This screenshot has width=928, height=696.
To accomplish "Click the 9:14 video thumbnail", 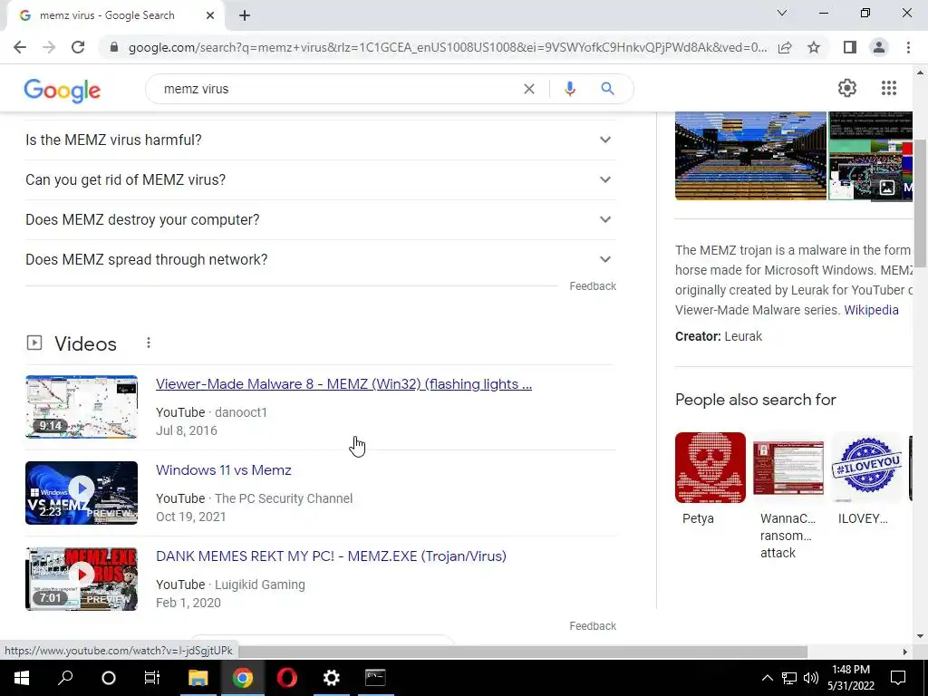I will (82, 407).
